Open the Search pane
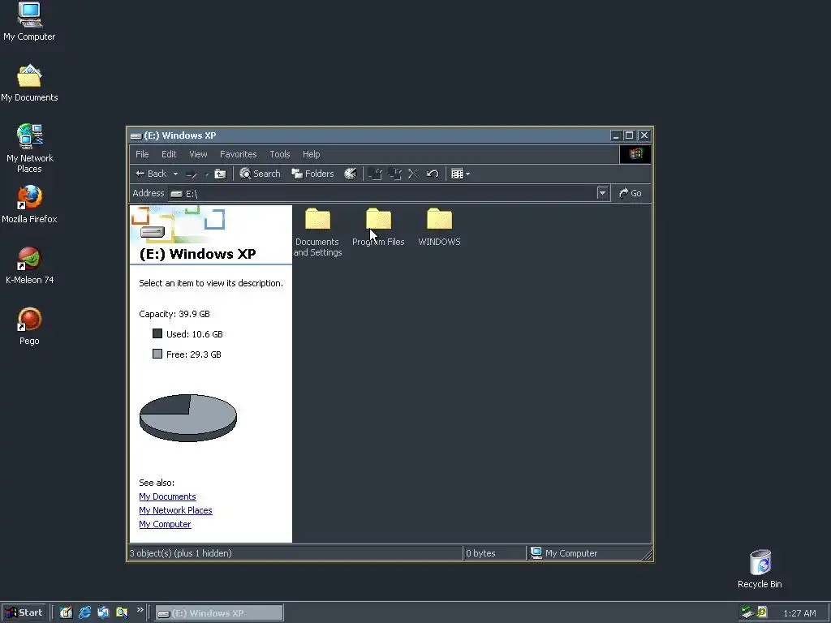Screen dimensions: 831x623 pyautogui.click(x=260, y=174)
